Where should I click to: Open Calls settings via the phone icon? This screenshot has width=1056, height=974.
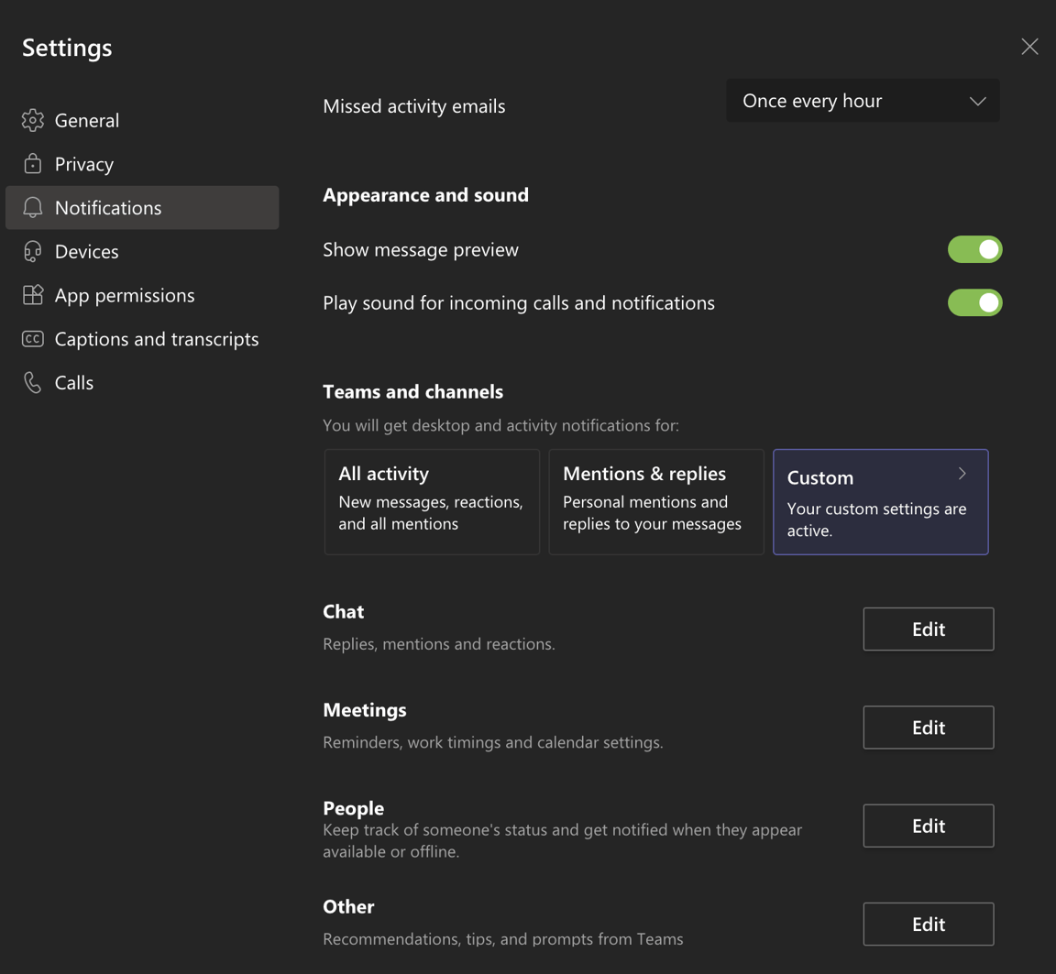[33, 382]
